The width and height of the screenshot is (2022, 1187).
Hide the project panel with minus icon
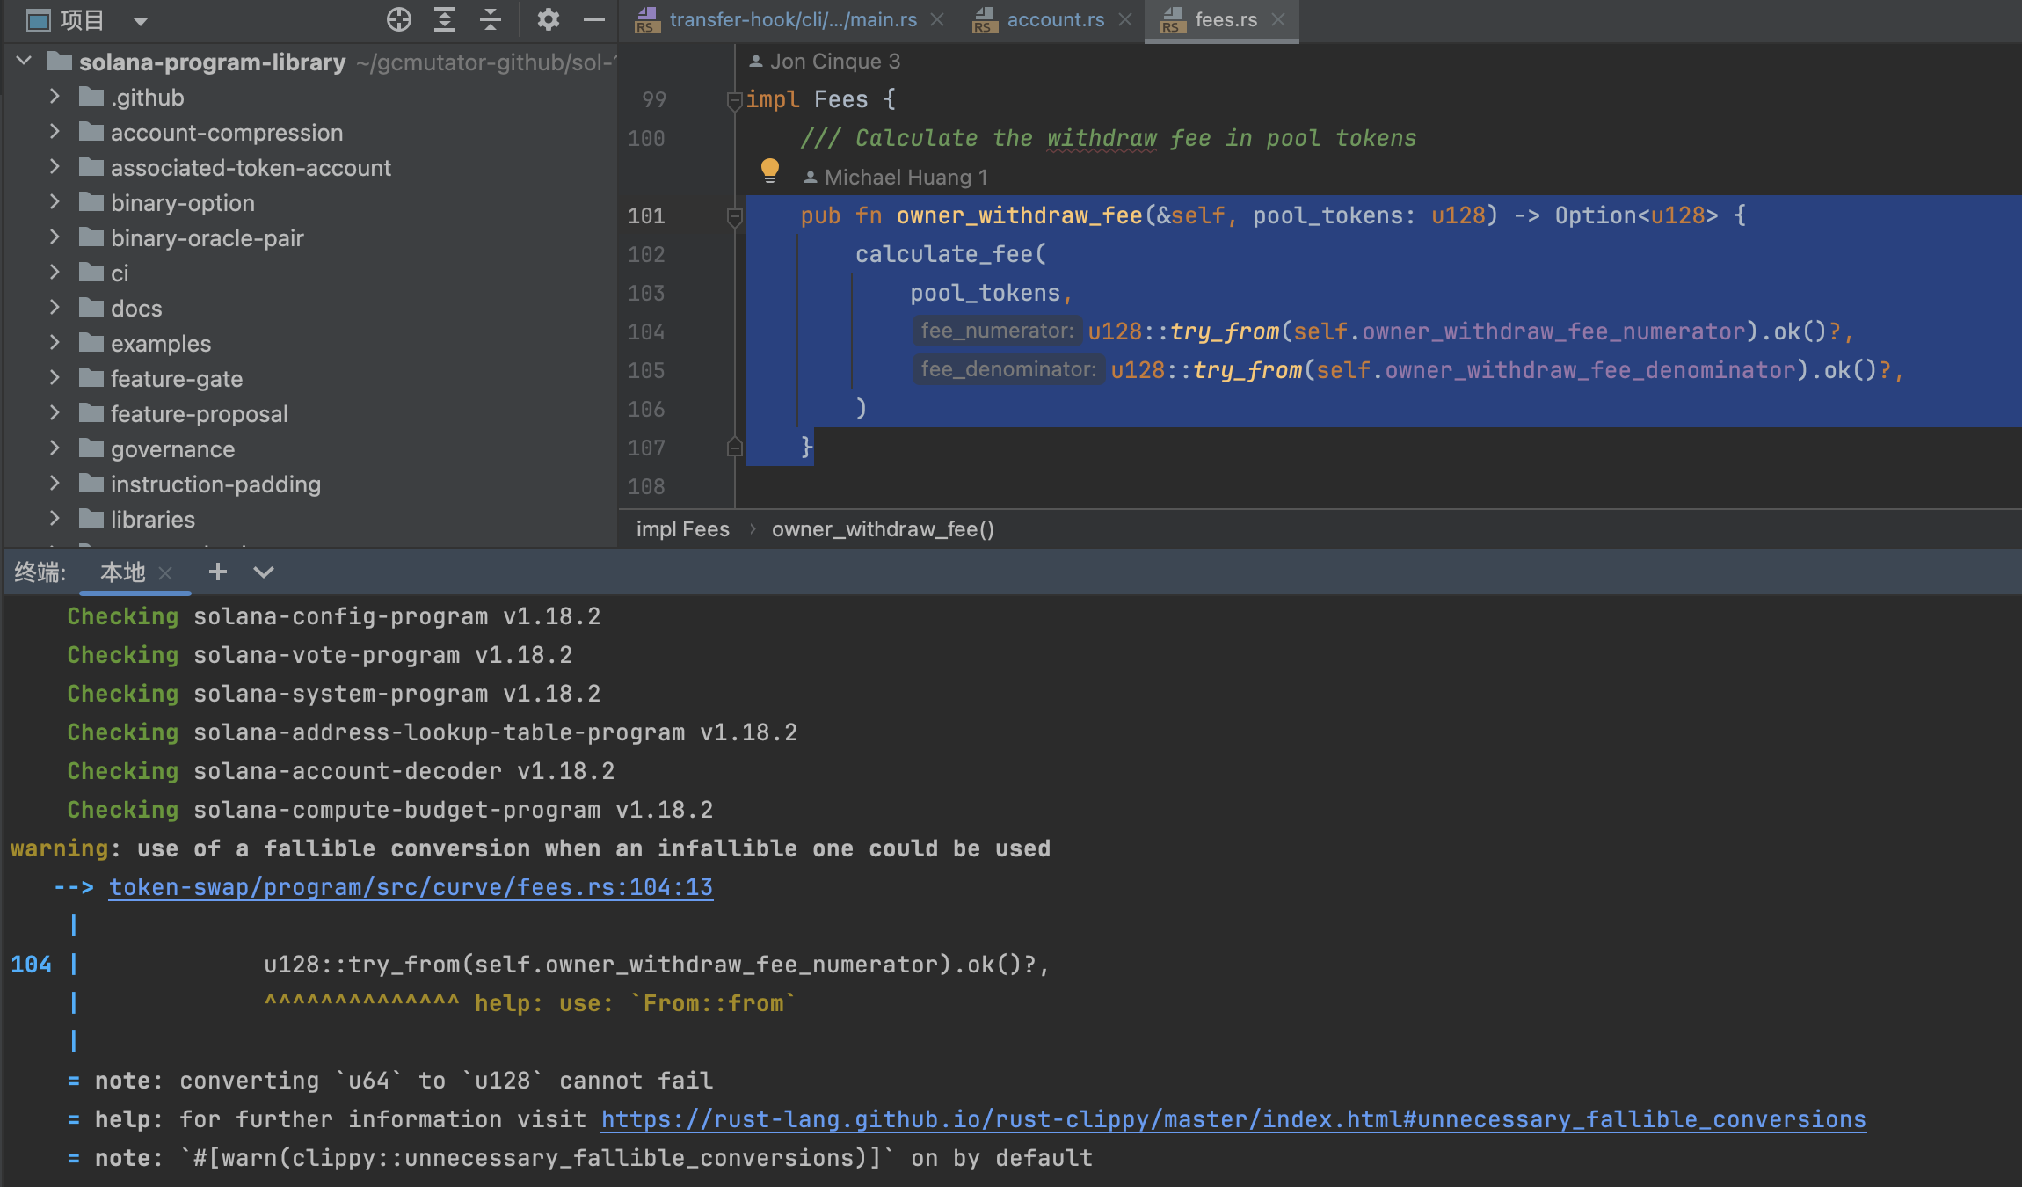[594, 19]
